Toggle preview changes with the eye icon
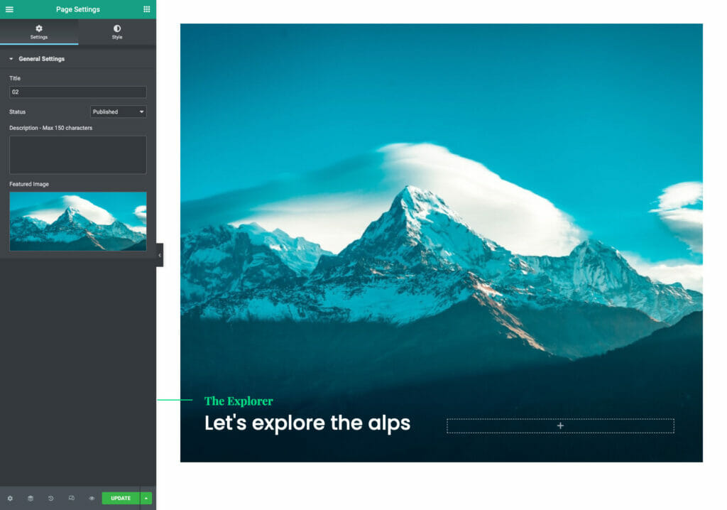This screenshot has height=510, width=727. (92, 499)
